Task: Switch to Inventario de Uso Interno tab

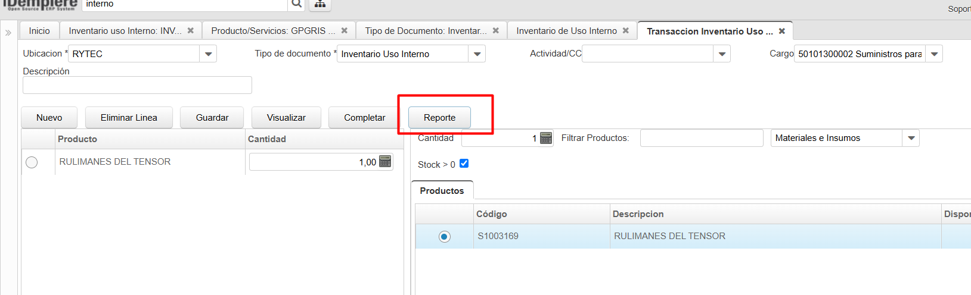Action: (x=566, y=31)
